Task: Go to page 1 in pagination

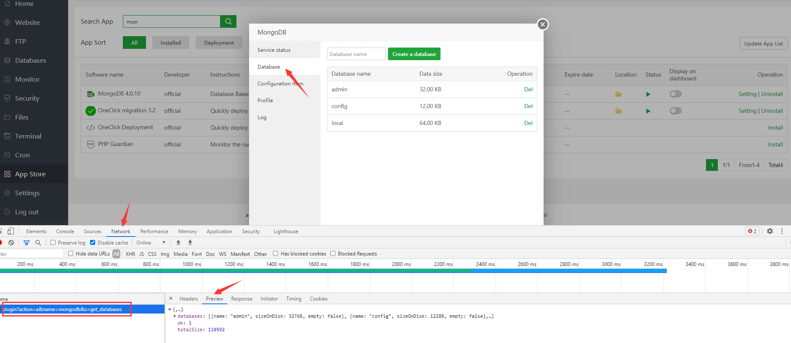Action: (x=712, y=165)
